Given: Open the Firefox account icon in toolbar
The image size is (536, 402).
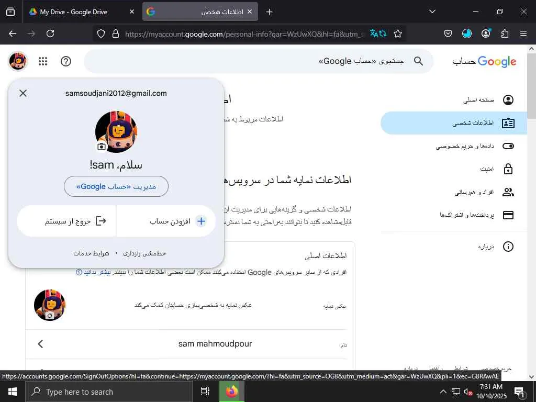Looking at the screenshot, I should pos(486,33).
